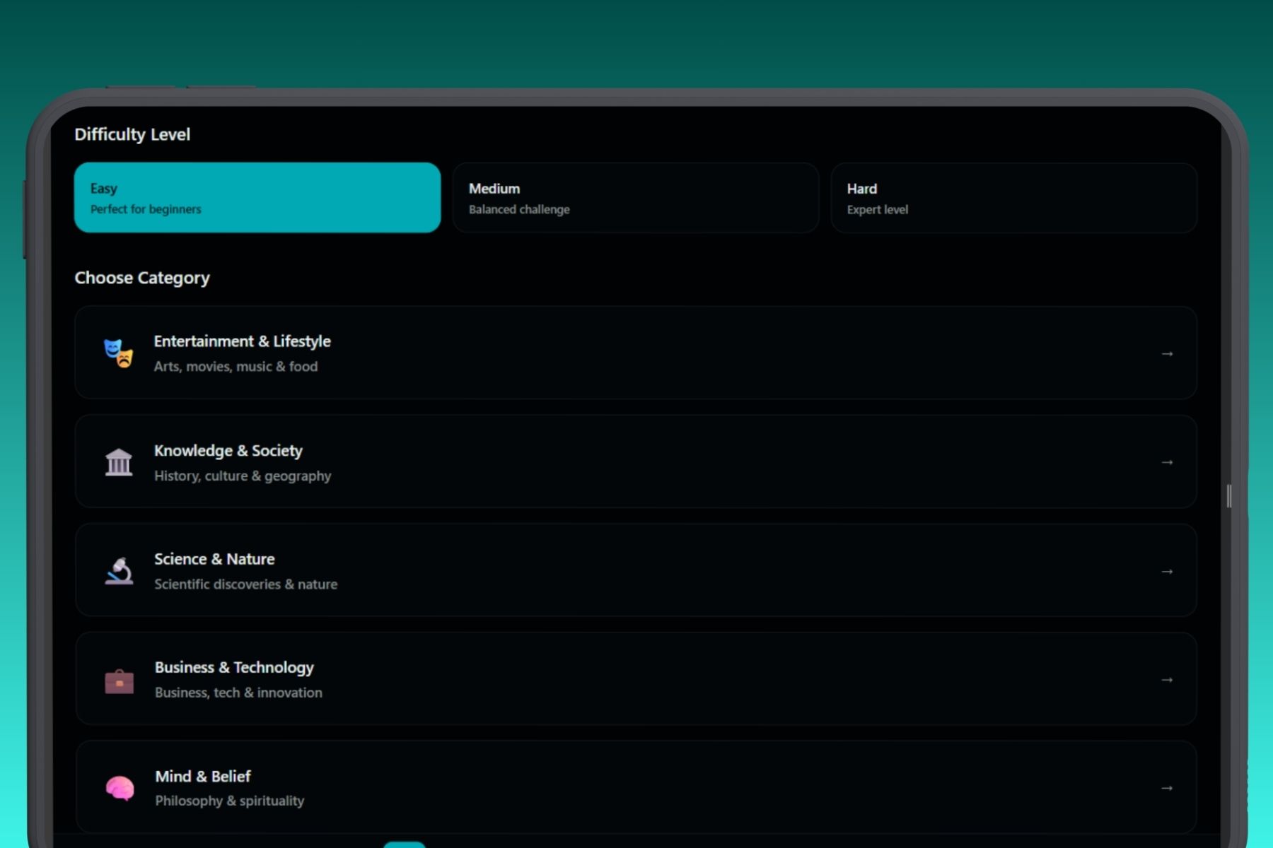
Task: Tap the arrow beside Mind & Belief
Action: pos(1167,788)
